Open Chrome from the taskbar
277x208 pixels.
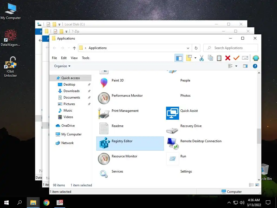point(47,203)
